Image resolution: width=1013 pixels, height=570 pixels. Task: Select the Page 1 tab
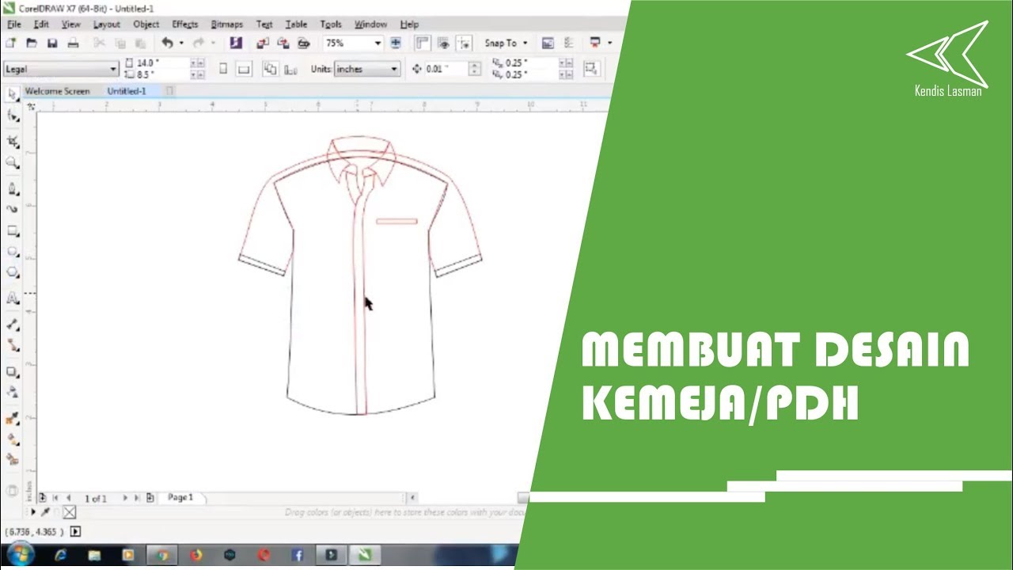[180, 497]
